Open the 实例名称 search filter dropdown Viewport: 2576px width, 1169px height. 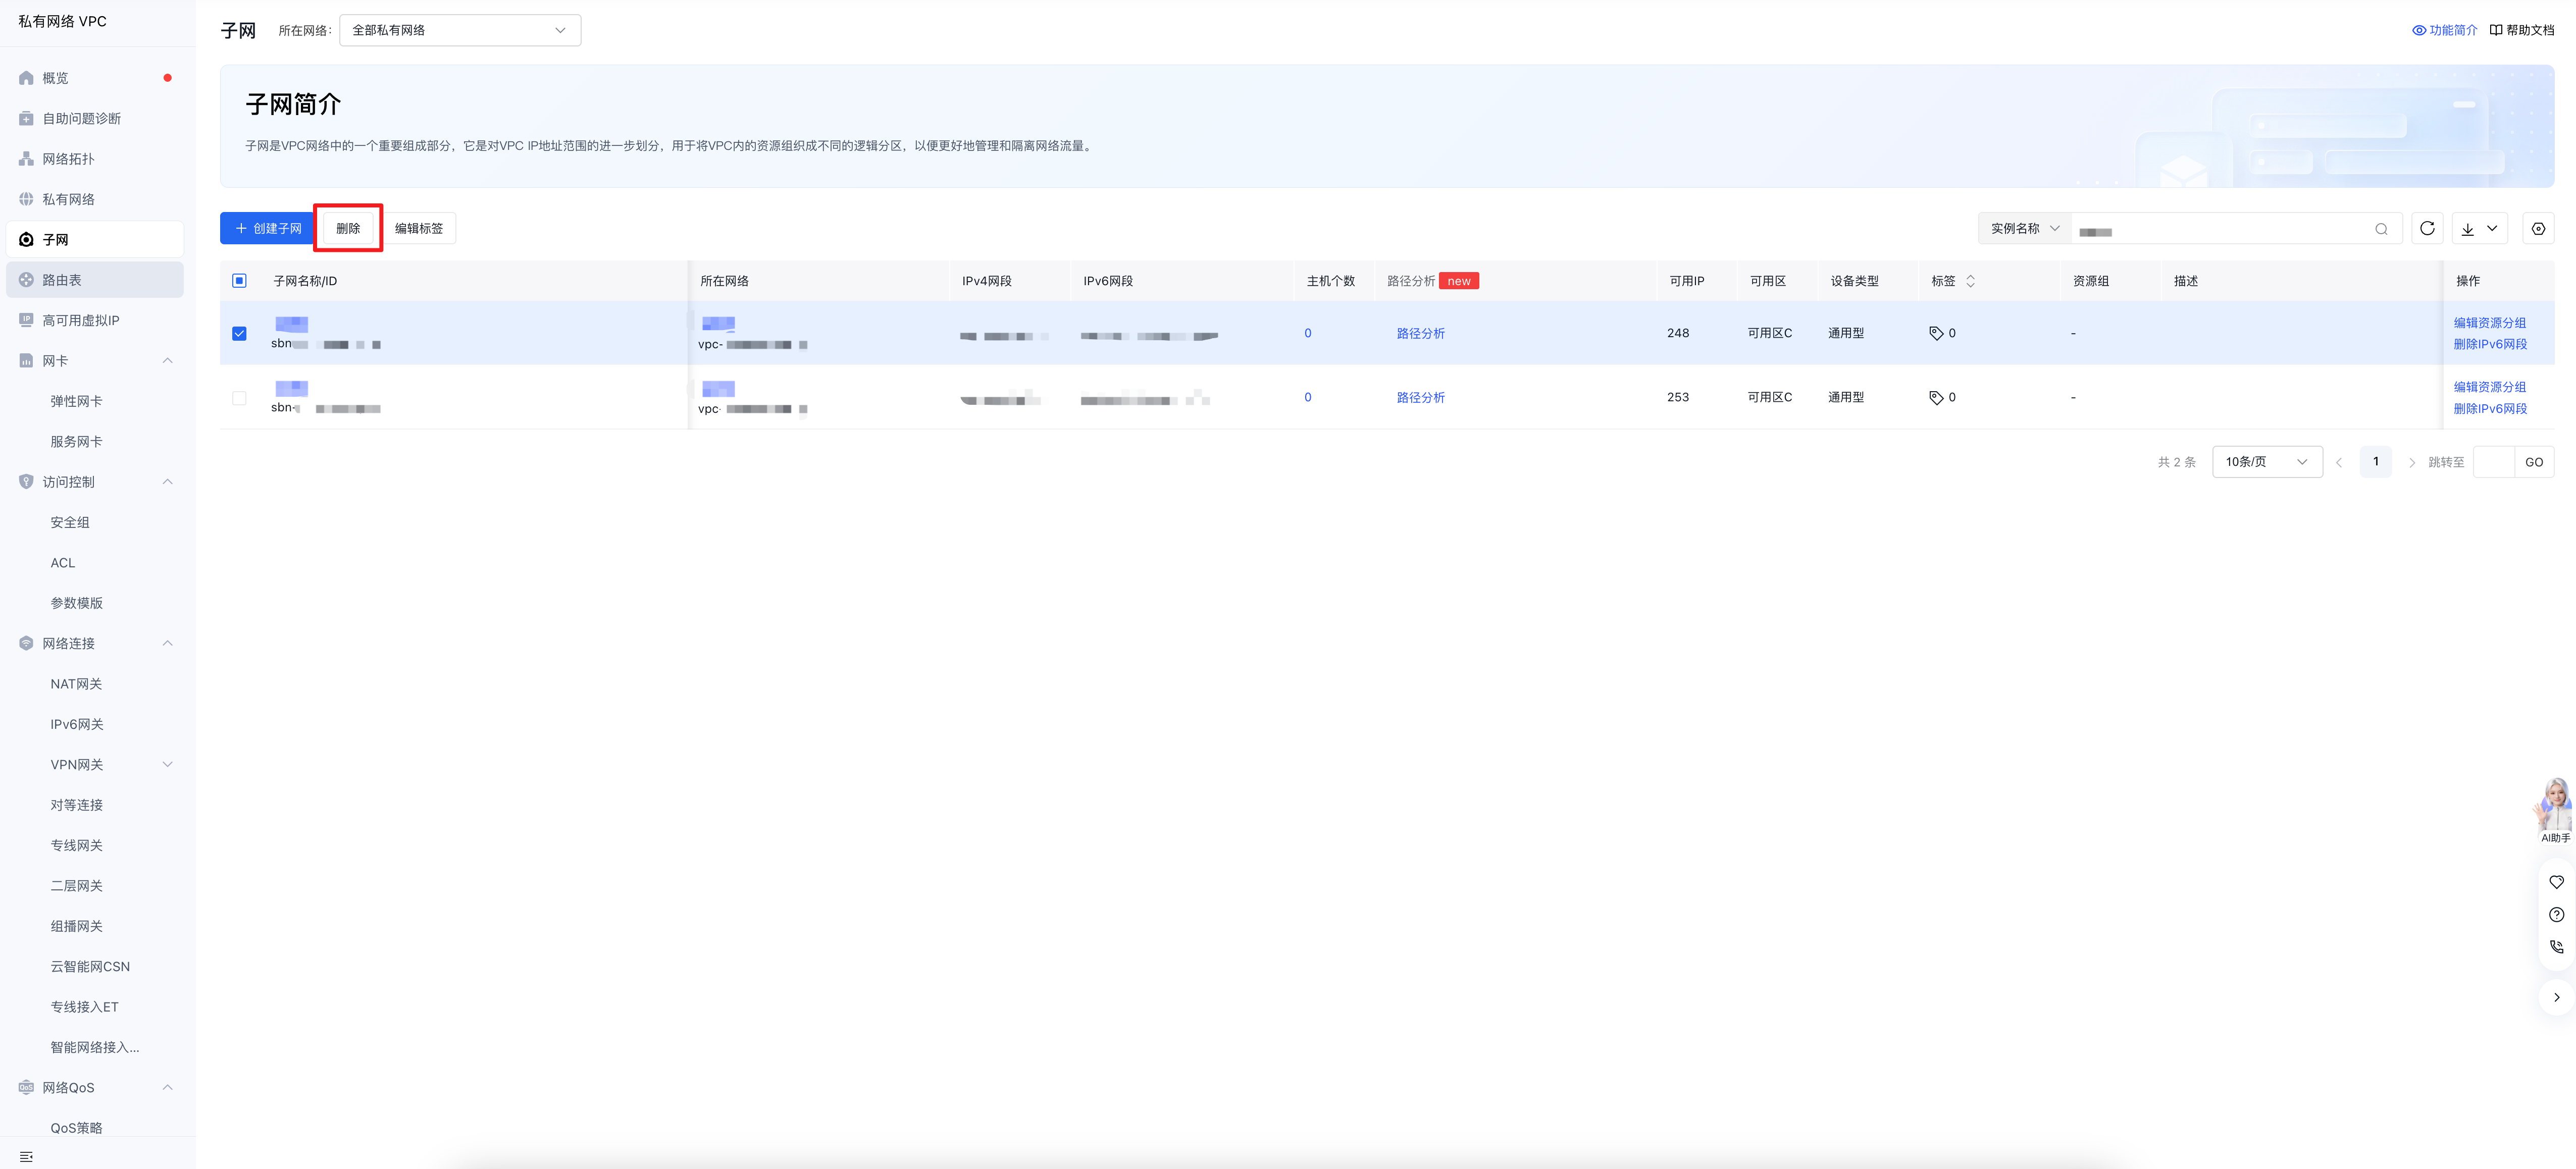tap(2024, 228)
